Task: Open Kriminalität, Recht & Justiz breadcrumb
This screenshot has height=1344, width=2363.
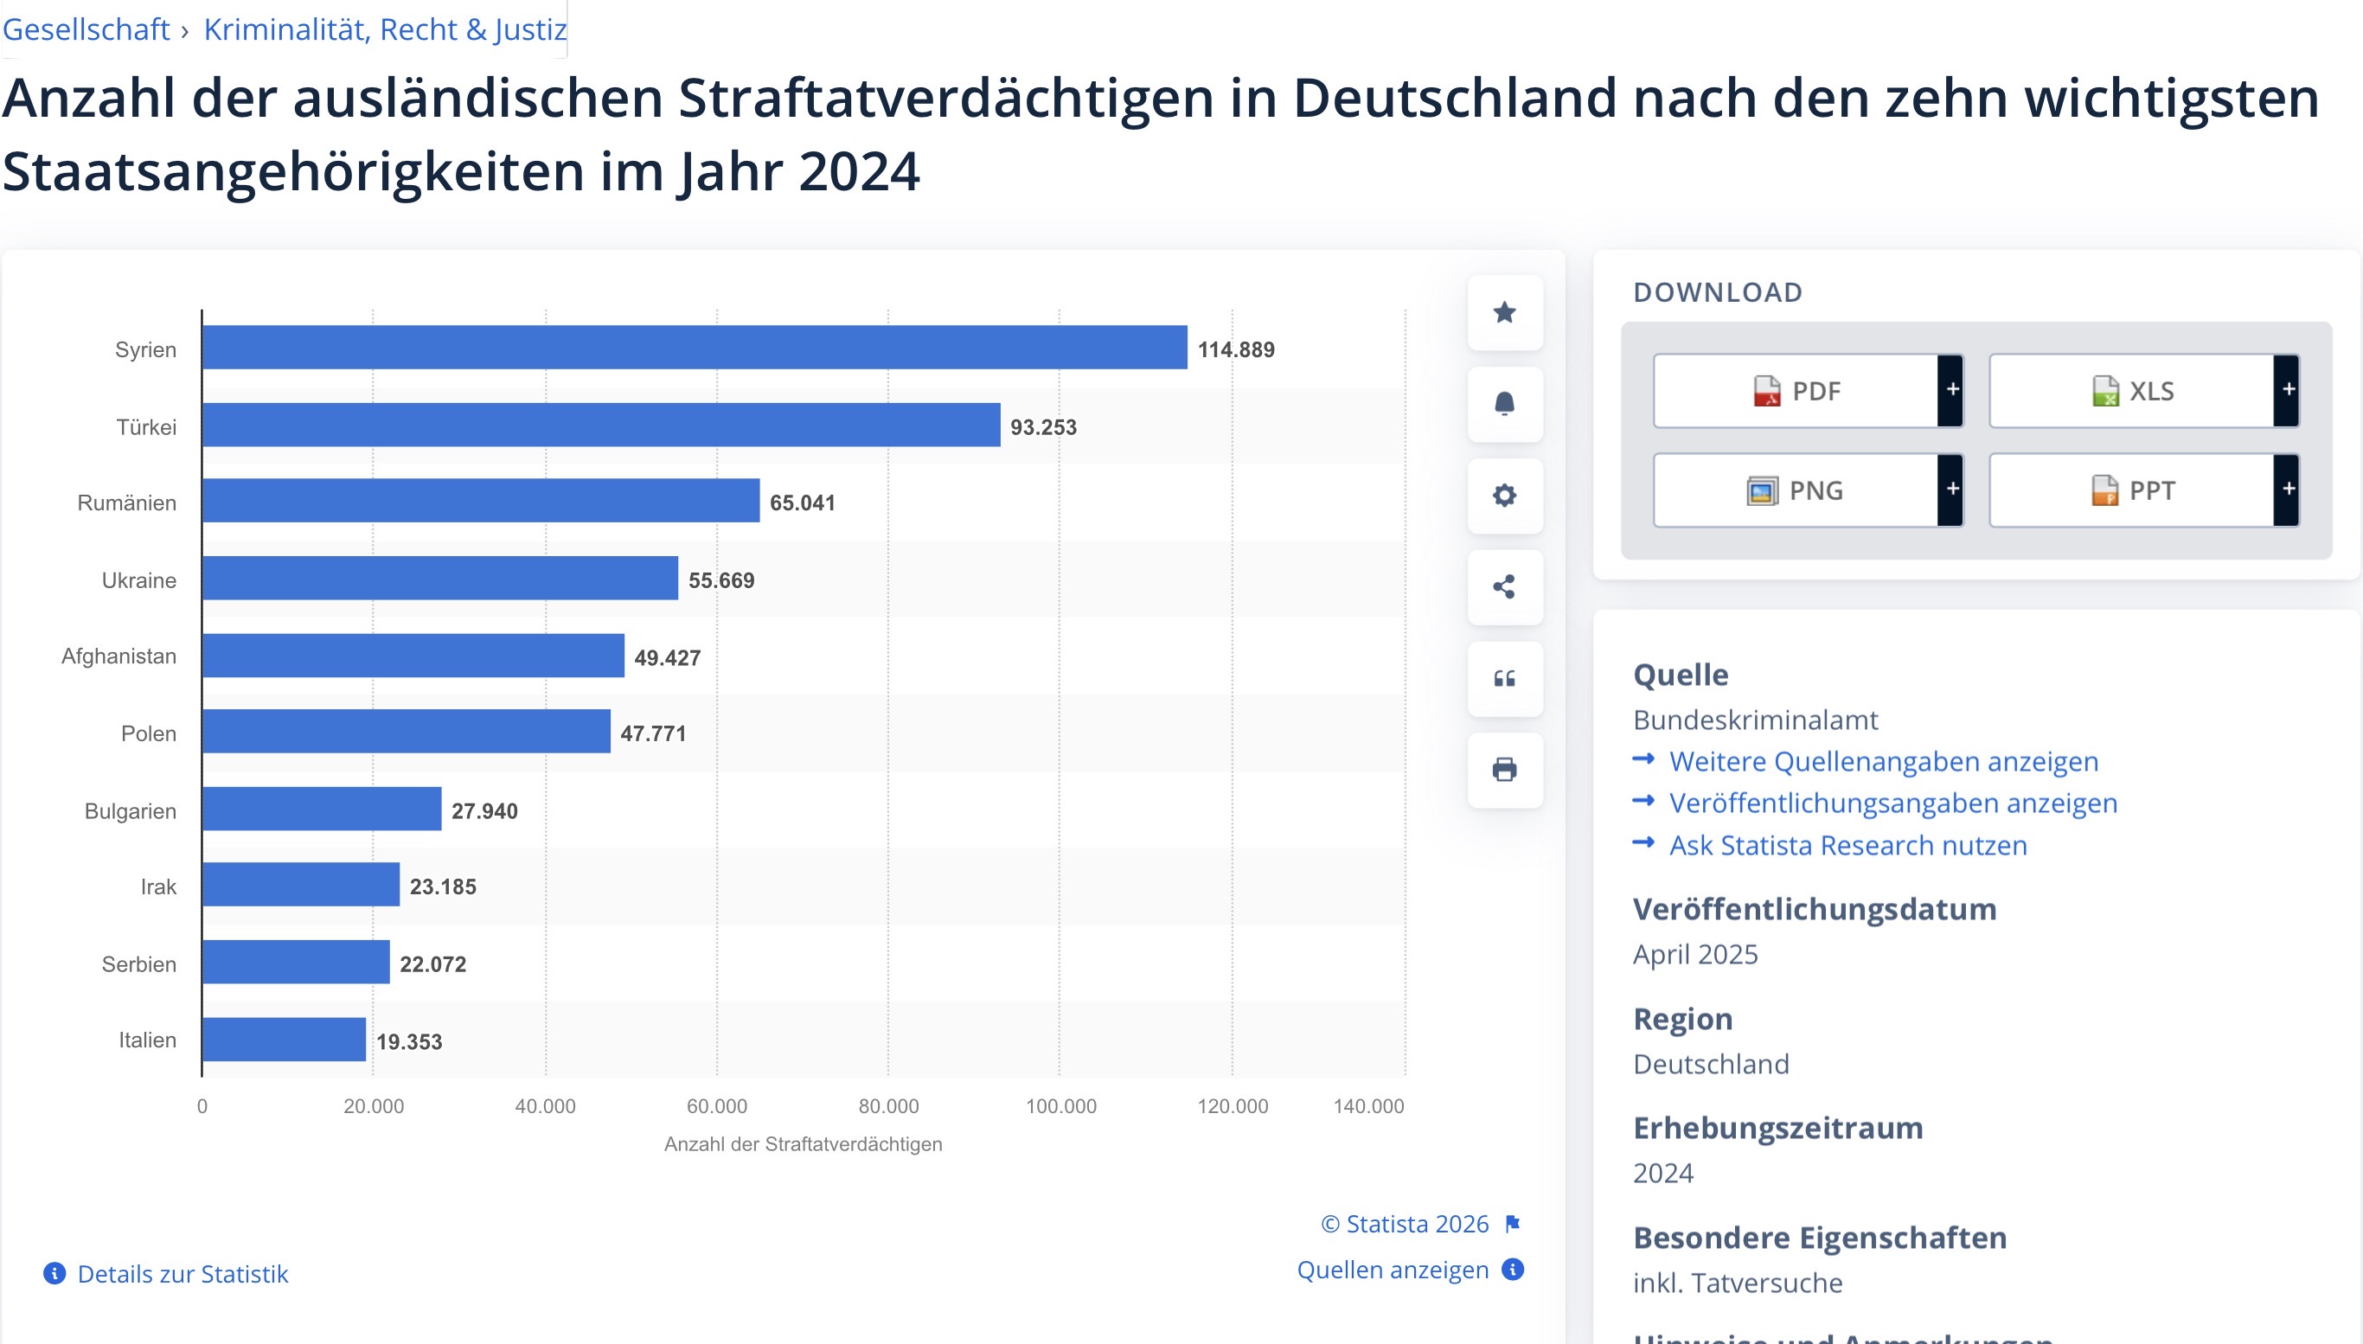Action: pyautogui.click(x=385, y=29)
